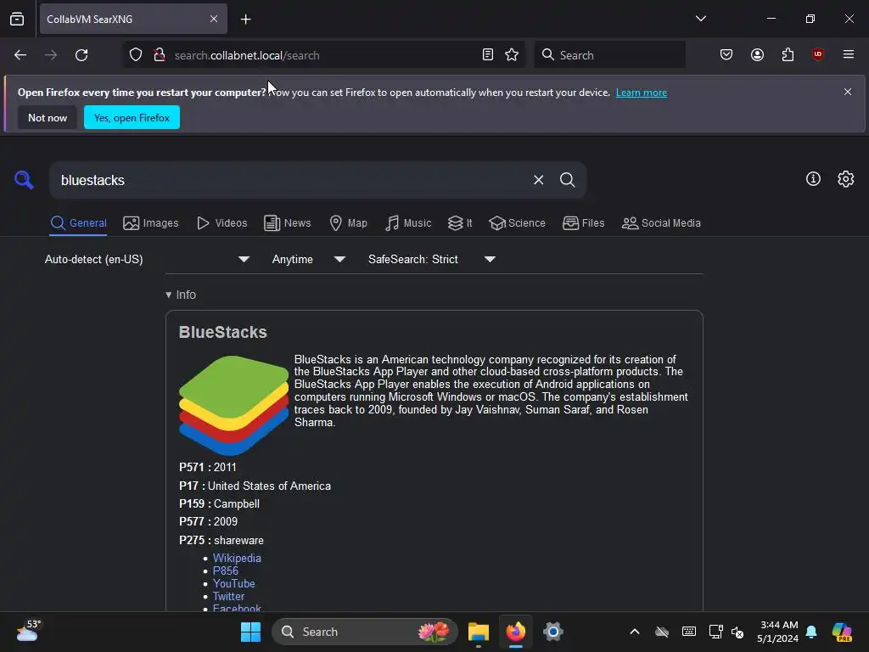Screen dimensions: 869x652
Task: Click the muted volume tray icon
Action: tap(737, 632)
